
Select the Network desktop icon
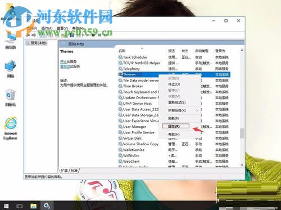11,69
